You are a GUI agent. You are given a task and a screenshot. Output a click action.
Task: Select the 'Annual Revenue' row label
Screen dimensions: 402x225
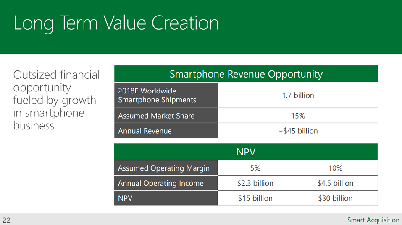point(145,131)
